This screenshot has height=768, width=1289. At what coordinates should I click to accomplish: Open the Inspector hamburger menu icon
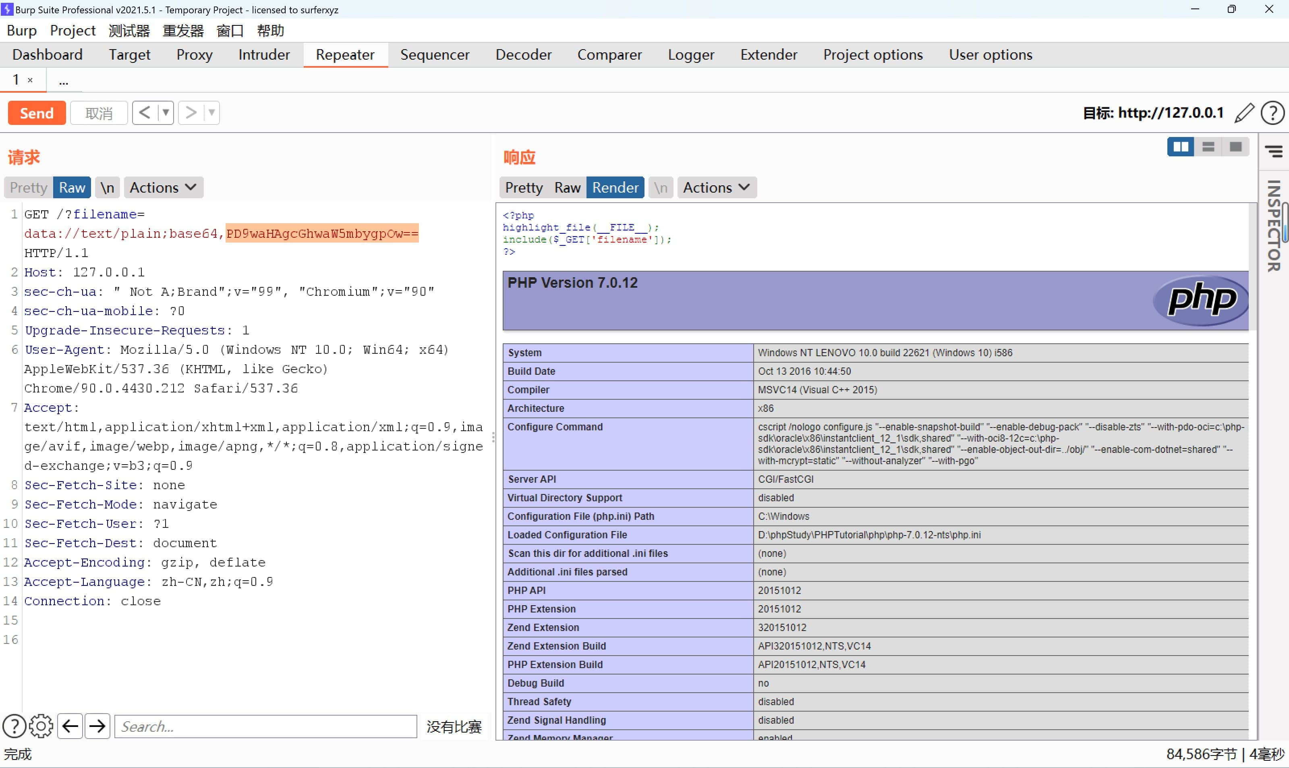coord(1273,151)
